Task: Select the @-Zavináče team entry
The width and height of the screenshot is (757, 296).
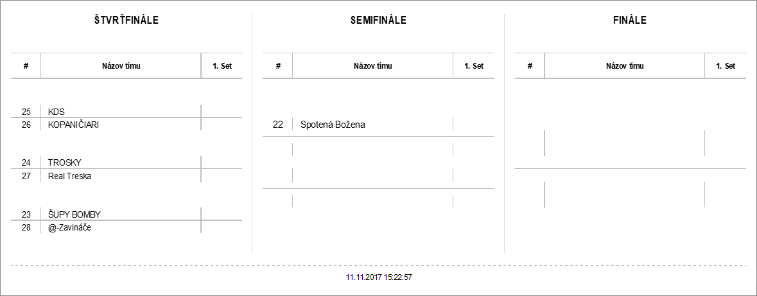Action: [70, 227]
